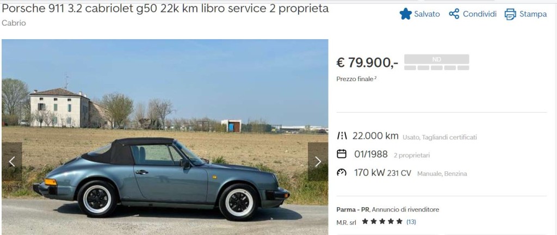Toggle the Salvato saved label
Screen dimensions: 557x235
(x=426, y=14)
